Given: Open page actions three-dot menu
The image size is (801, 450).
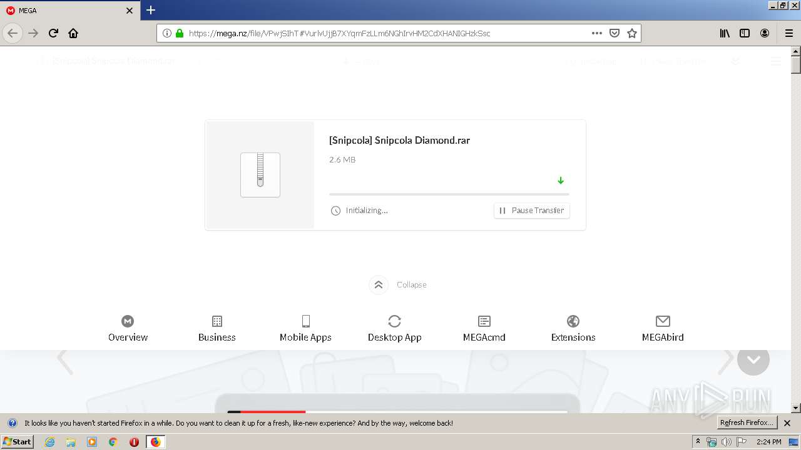Looking at the screenshot, I should pos(597,33).
